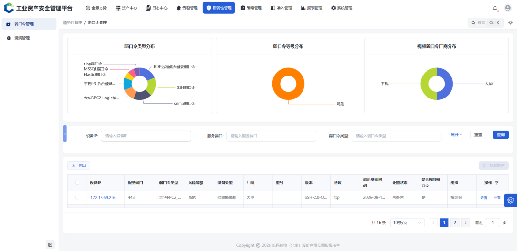Click the Elastic弱口令 chart label
Image resolution: width=517 pixels, height=251 pixels.
click(x=95, y=75)
